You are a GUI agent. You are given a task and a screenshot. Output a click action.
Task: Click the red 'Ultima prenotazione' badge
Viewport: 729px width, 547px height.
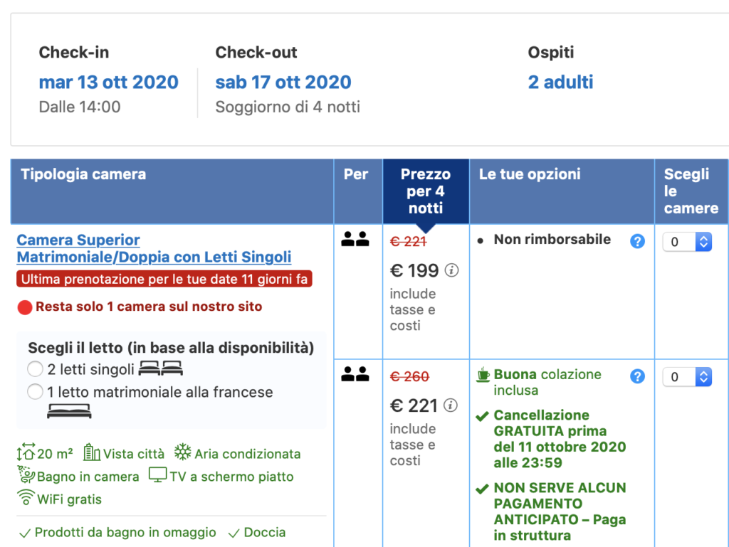pyautogui.click(x=164, y=280)
